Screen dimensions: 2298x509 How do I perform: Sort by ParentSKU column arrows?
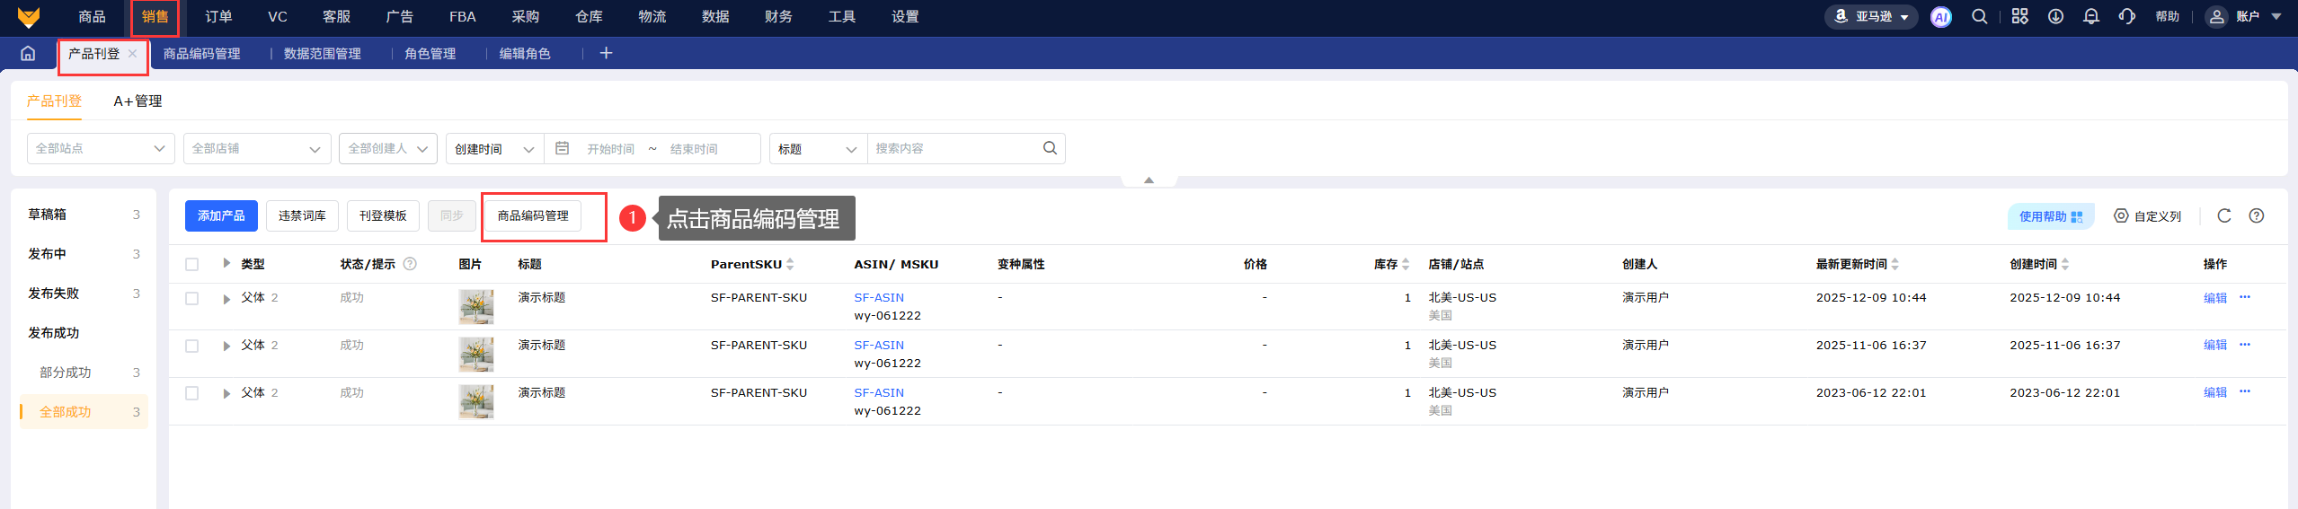tap(790, 264)
